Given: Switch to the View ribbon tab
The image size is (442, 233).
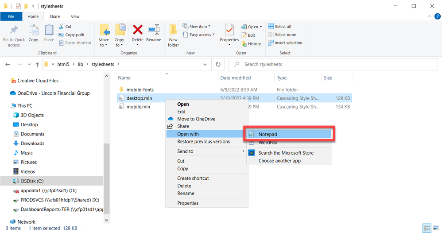Looking at the screenshot, I should coord(75,16).
